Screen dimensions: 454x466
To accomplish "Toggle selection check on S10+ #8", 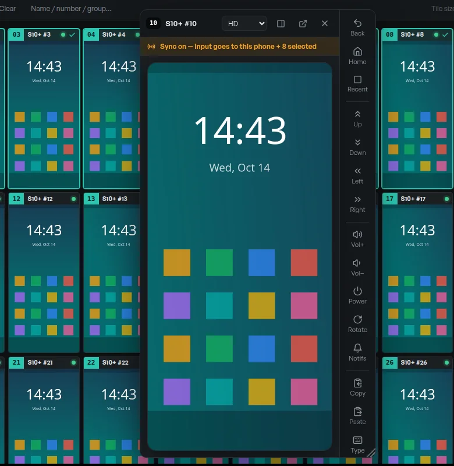I will click(x=445, y=35).
